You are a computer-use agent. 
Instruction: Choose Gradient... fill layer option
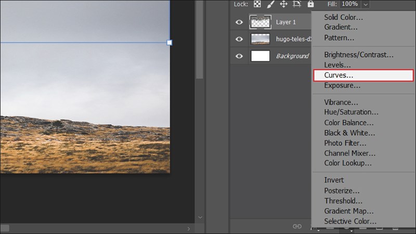[x=341, y=27]
